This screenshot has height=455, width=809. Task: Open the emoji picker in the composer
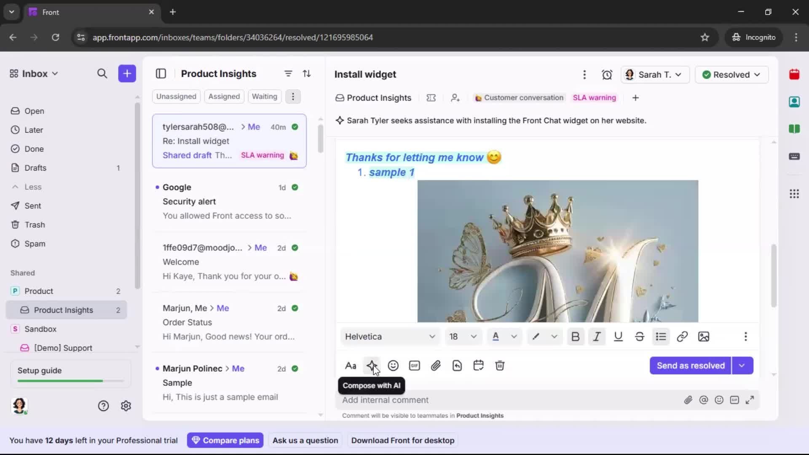pos(393,365)
